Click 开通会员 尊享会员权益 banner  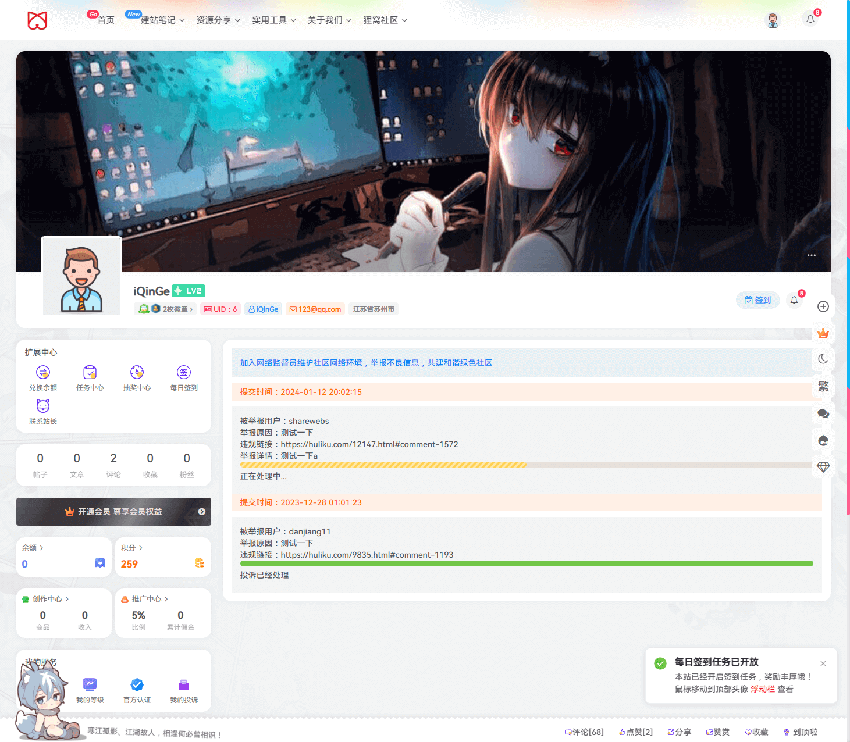tap(113, 512)
